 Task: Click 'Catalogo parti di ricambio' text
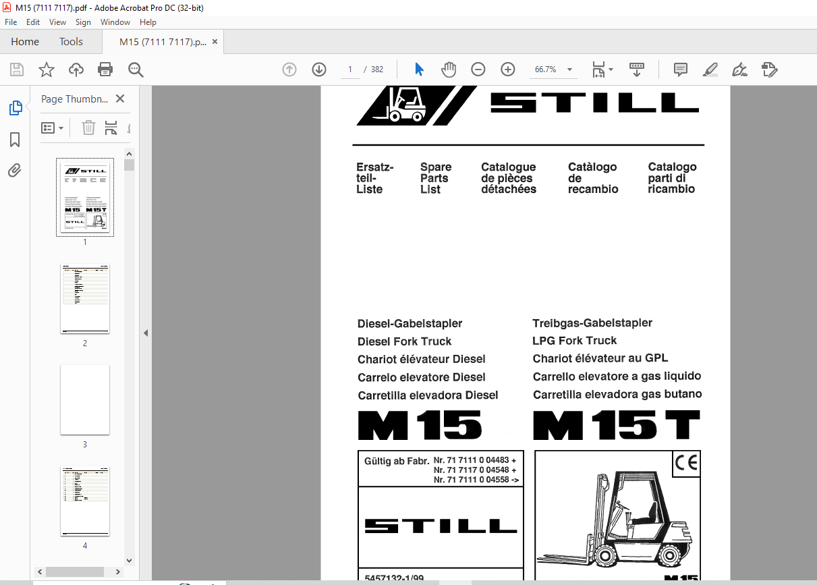click(x=672, y=178)
